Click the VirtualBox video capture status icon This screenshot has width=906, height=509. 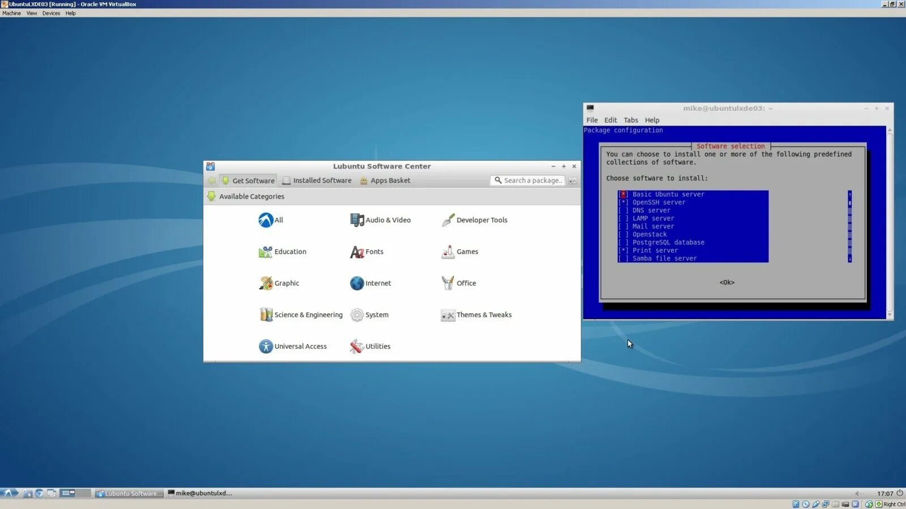click(845, 504)
